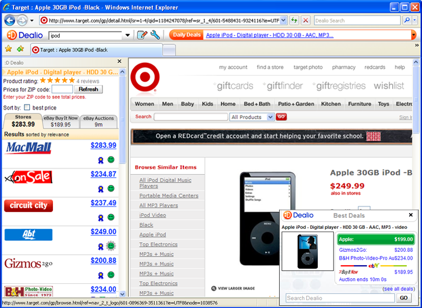
Task: Open the Patio + Garden menu
Action: coord(296,104)
